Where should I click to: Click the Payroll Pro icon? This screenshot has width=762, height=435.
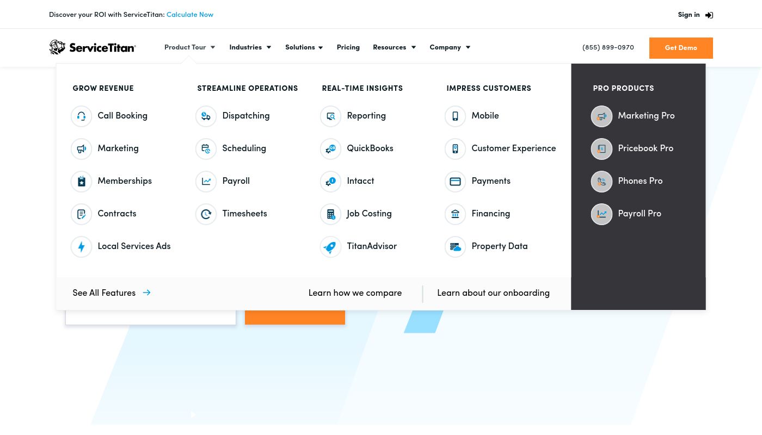point(602,214)
